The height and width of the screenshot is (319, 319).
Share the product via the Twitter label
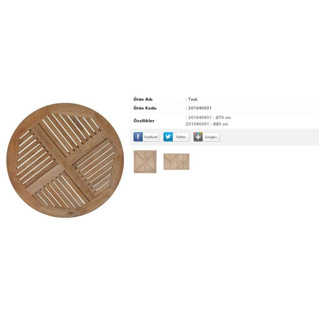click(x=181, y=137)
